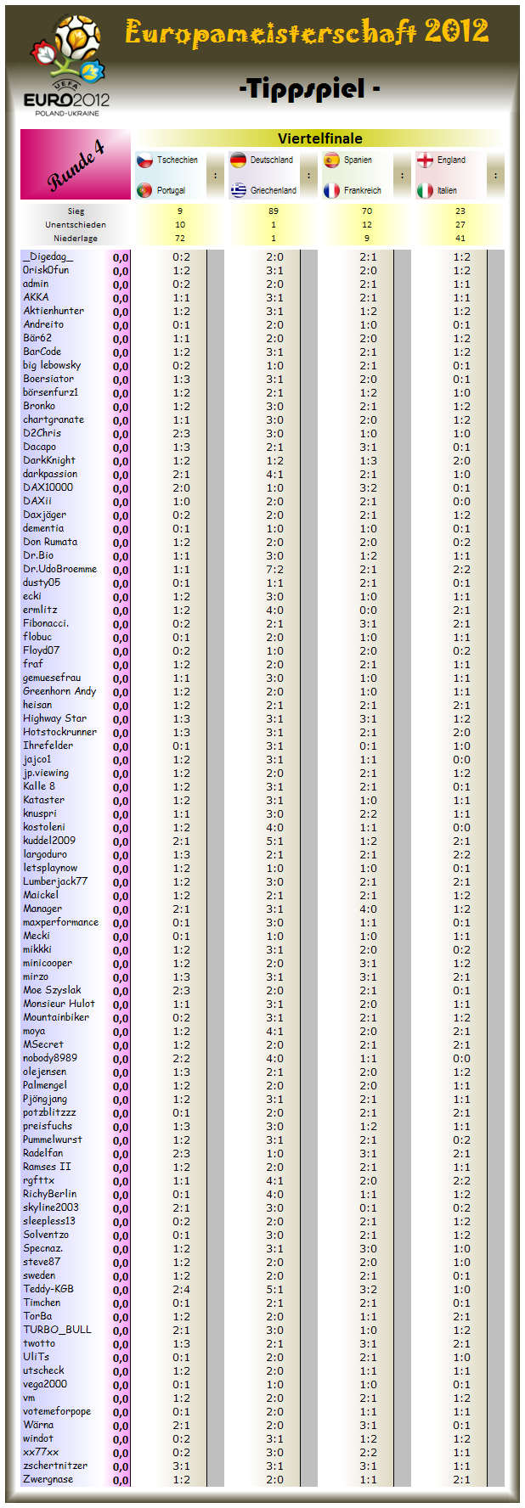Click the Sieg row label
Viewport: 525px width, 1508px height.
(x=76, y=211)
